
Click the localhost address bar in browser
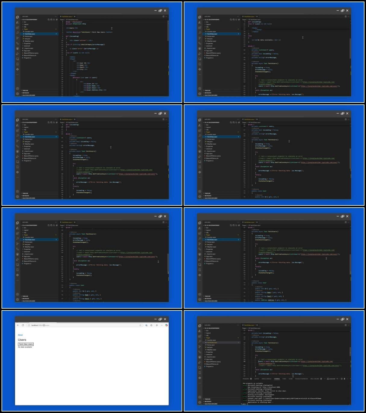[x=84, y=325]
